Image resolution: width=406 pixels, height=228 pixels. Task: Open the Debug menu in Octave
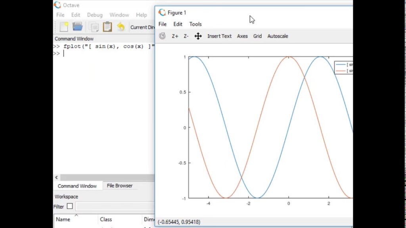tap(95, 15)
